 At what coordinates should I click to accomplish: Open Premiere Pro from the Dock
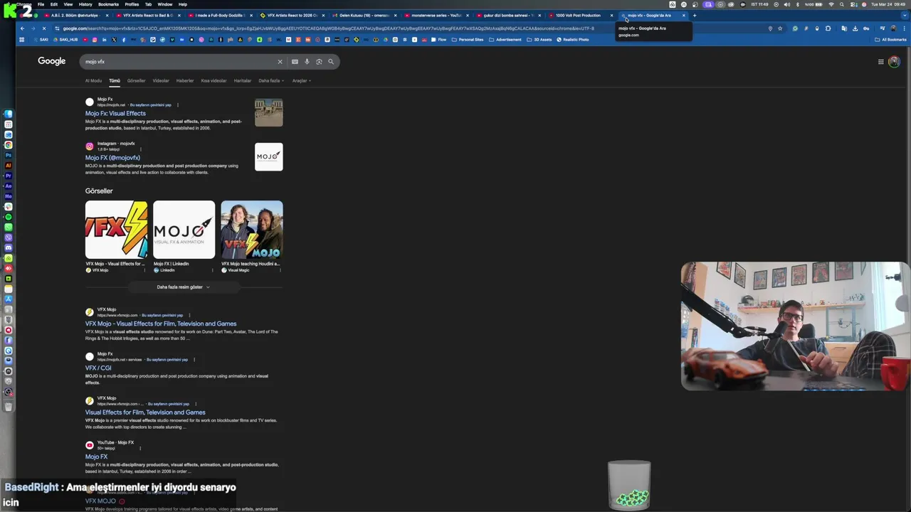point(9,176)
